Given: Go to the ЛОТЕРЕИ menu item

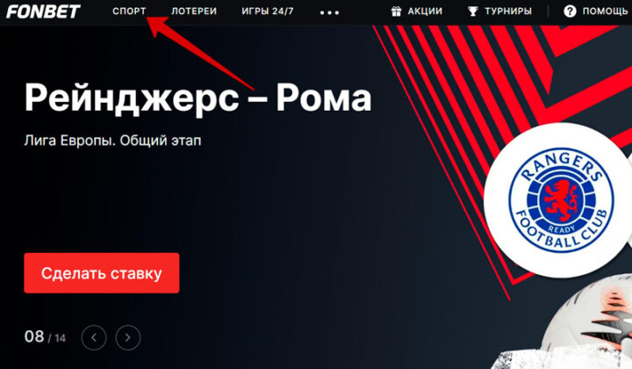Looking at the screenshot, I should point(194,11).
